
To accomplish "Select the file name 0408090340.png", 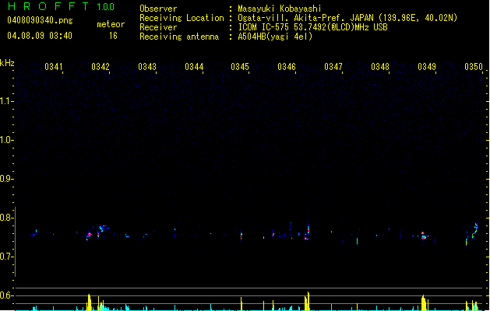I will tap(40, 20).
